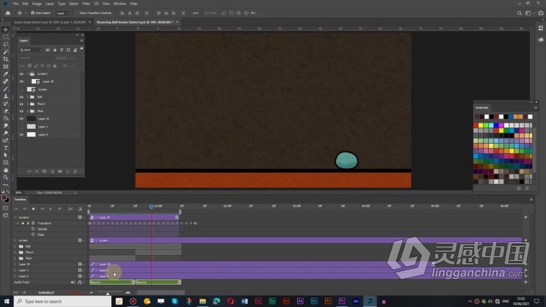Expand the Floor track in Timeline
This screenshot has width=546, height=307.
(16, 258)
